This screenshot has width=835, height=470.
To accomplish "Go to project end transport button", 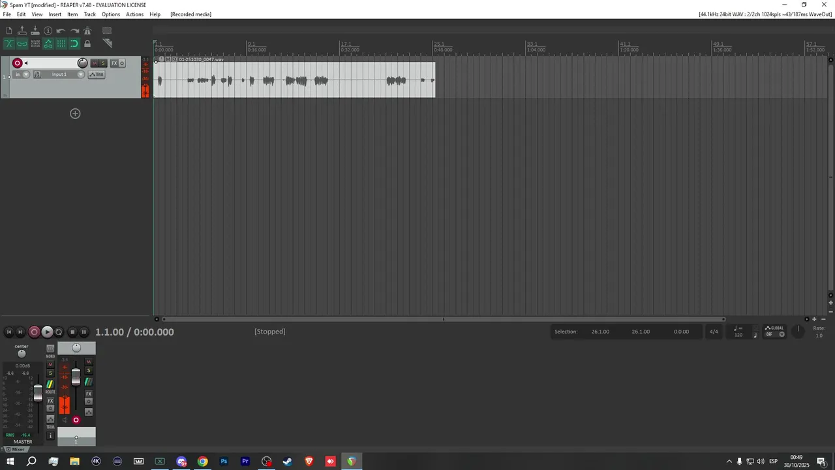I will 20,332.
